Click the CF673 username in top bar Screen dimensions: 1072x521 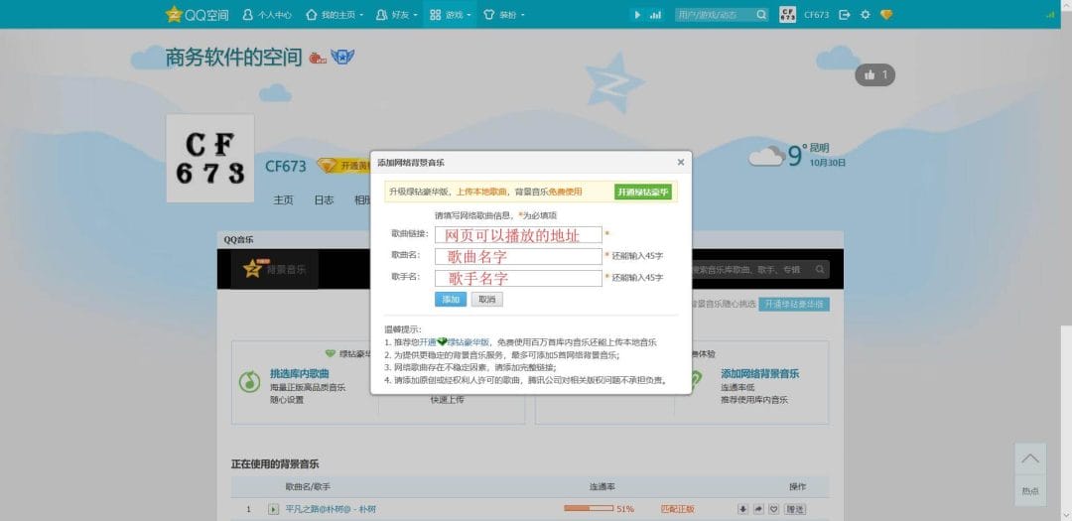(816, 14)
